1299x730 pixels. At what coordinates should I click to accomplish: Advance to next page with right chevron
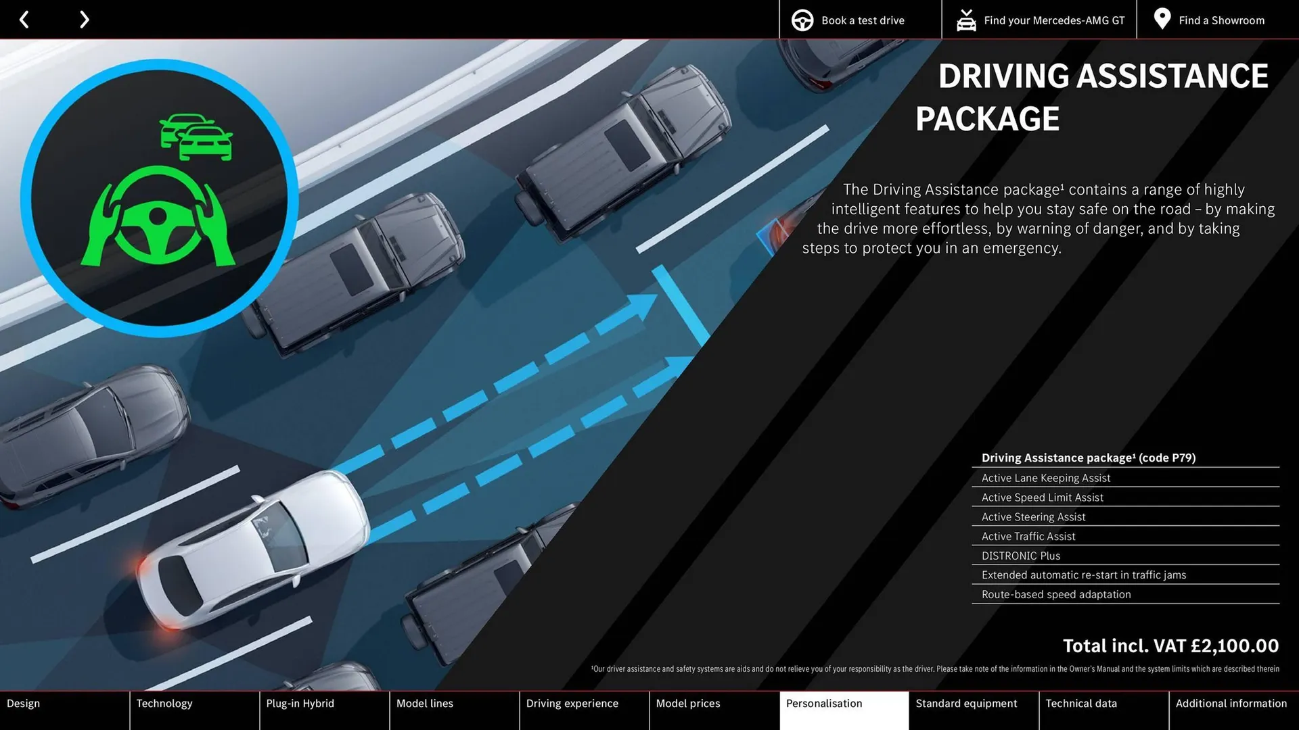[84, 20]
